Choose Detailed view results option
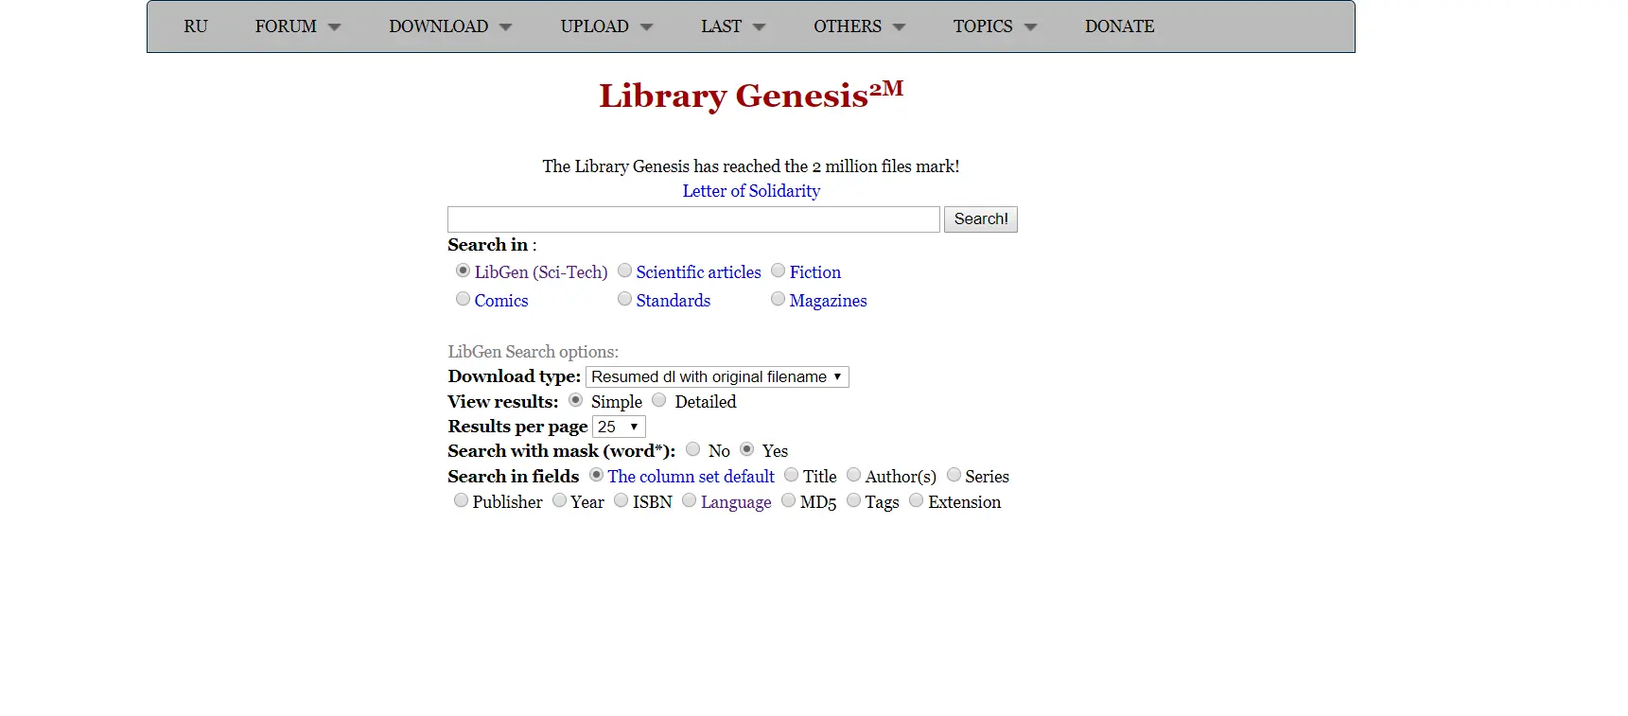Image resolution: width=1628 pixels, height=716 pixels. [659, 400]
